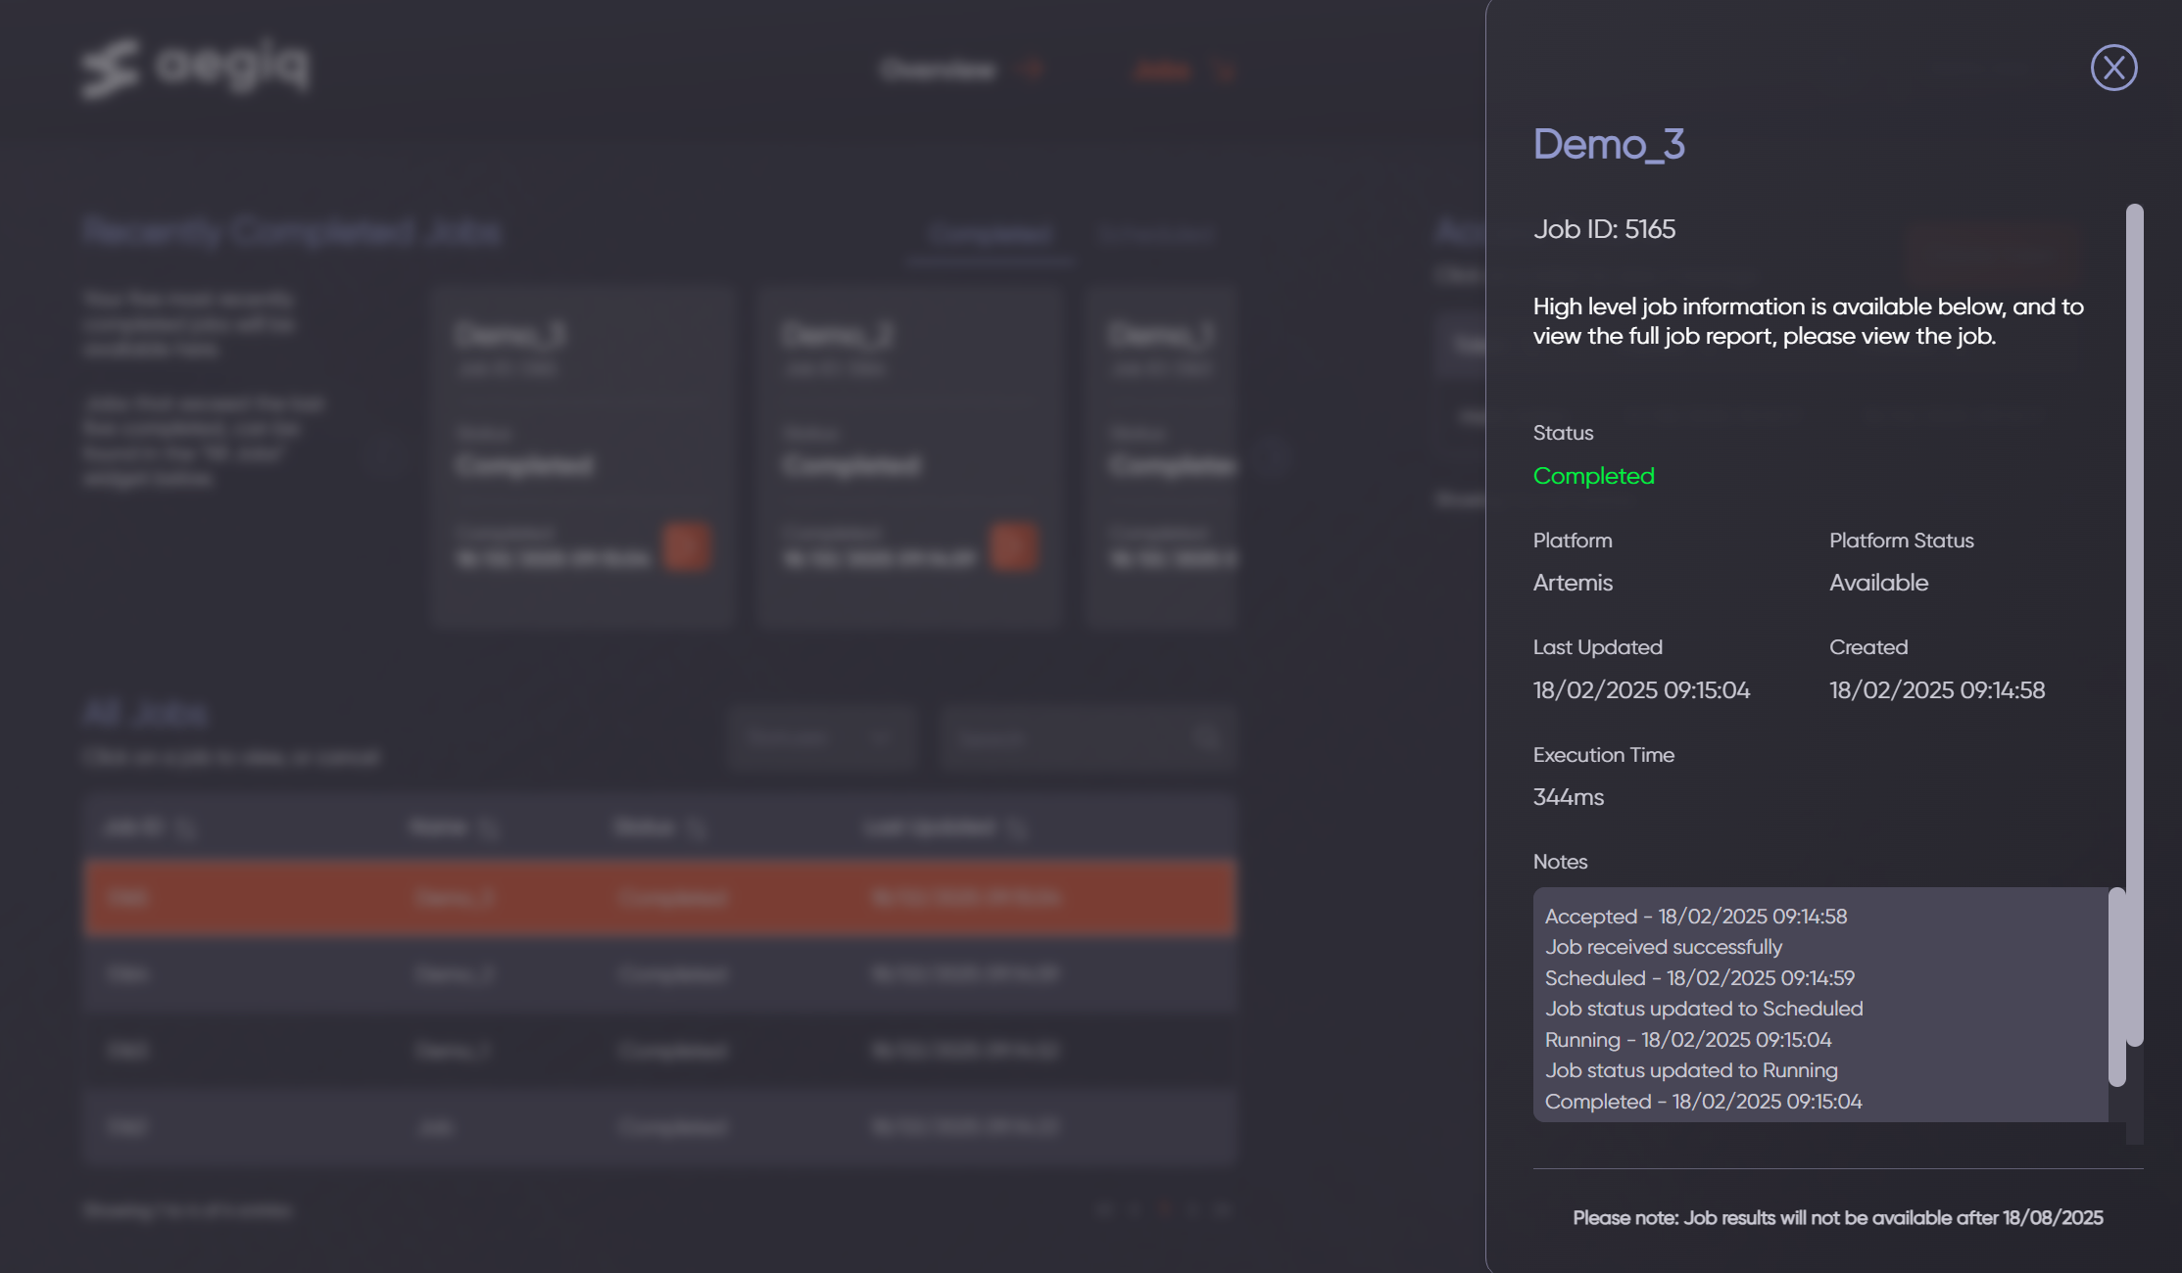Close the Demo_3 job details panel
This screenshot has height=1273, width=2182.
(2113, 68)
